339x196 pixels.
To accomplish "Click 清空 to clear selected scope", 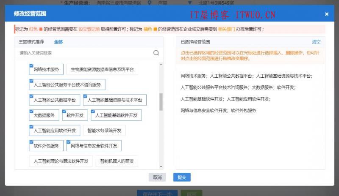I will pyautogui.click(x=316, y=42).
